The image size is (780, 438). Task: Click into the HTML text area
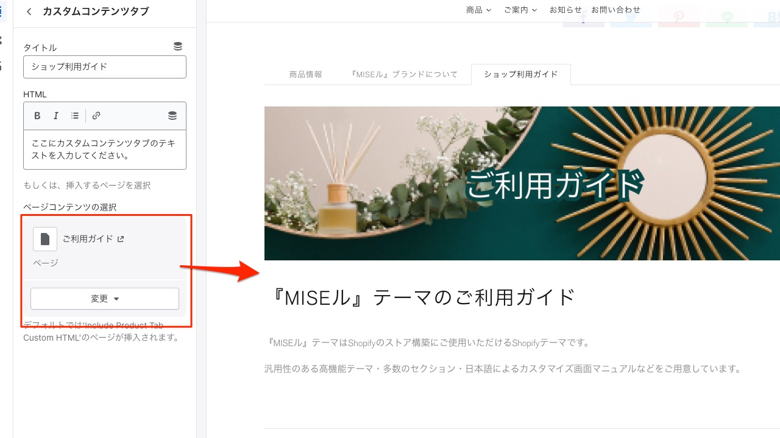(105, 150)
